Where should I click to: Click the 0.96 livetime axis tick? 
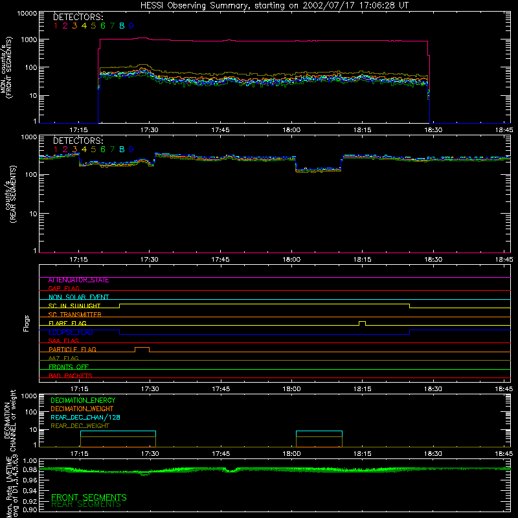point(30,480)
